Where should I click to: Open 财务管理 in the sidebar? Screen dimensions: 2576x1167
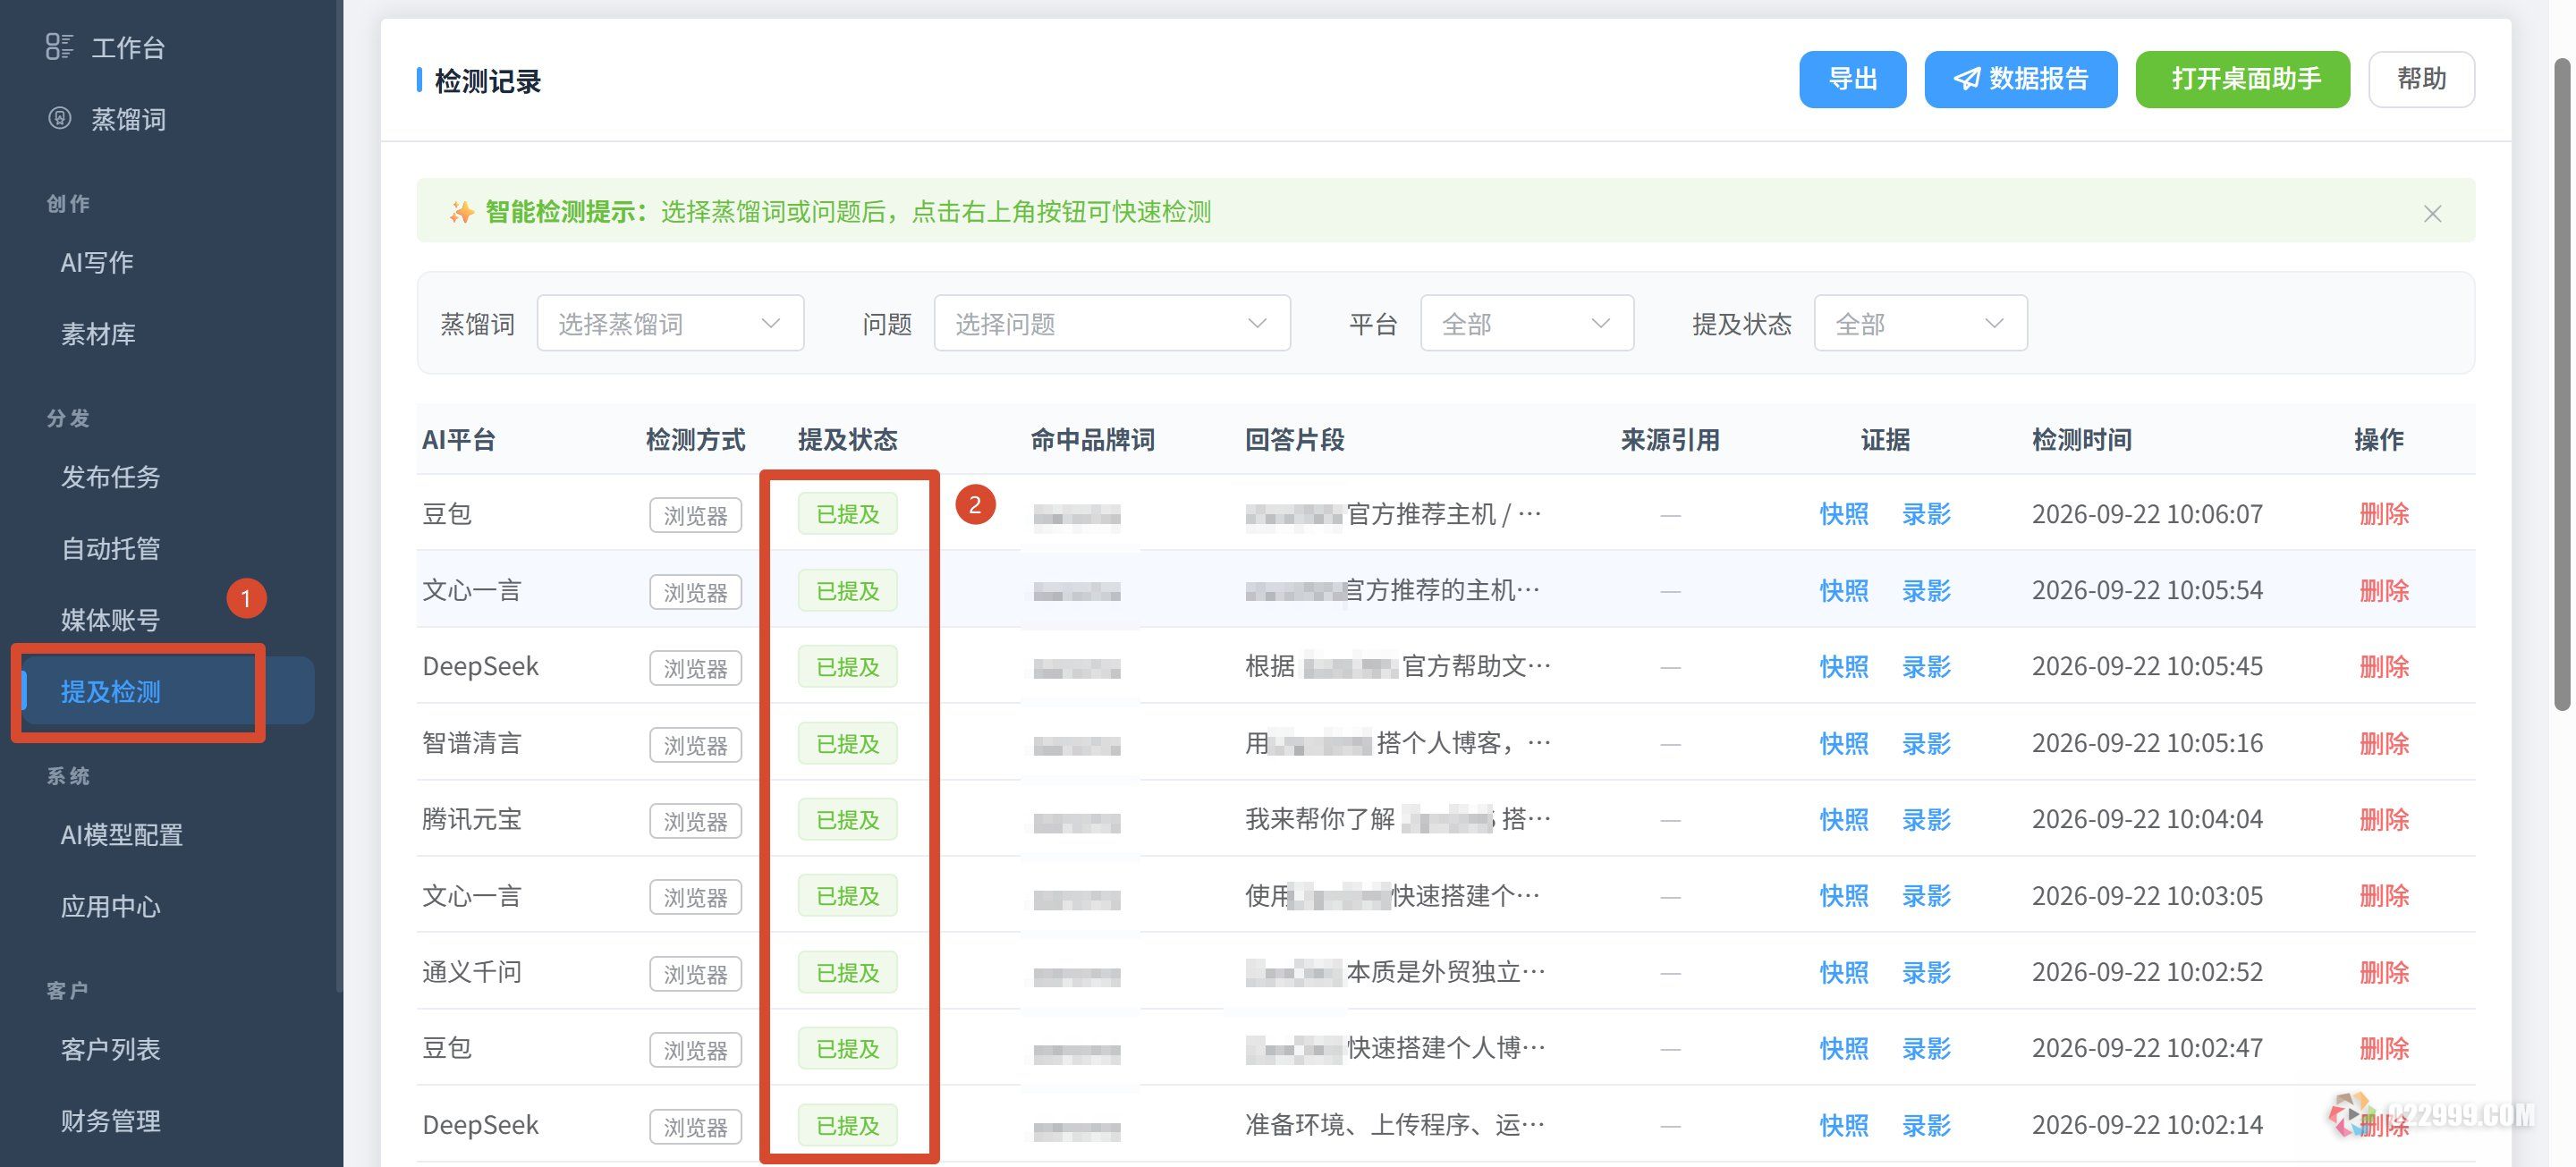110,1120
